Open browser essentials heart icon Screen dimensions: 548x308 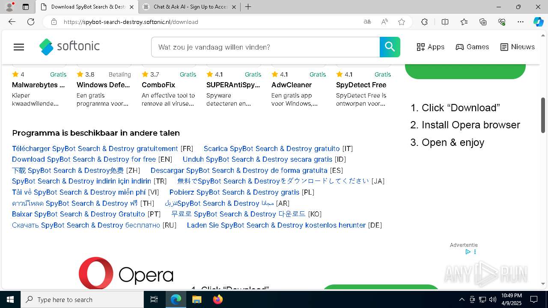(502, 22)
